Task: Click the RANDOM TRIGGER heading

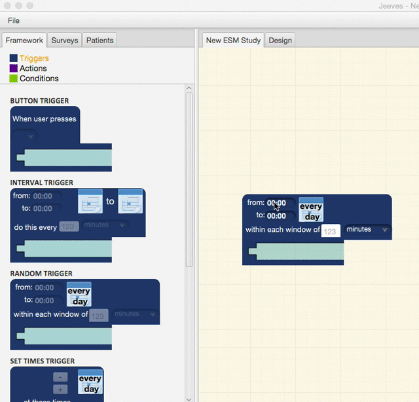Action: coord(41,274)
